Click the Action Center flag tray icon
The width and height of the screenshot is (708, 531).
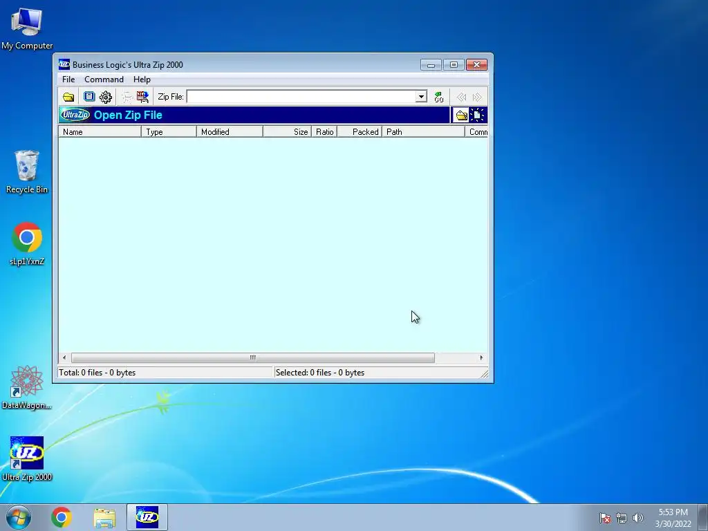click(x=604, y=518)
